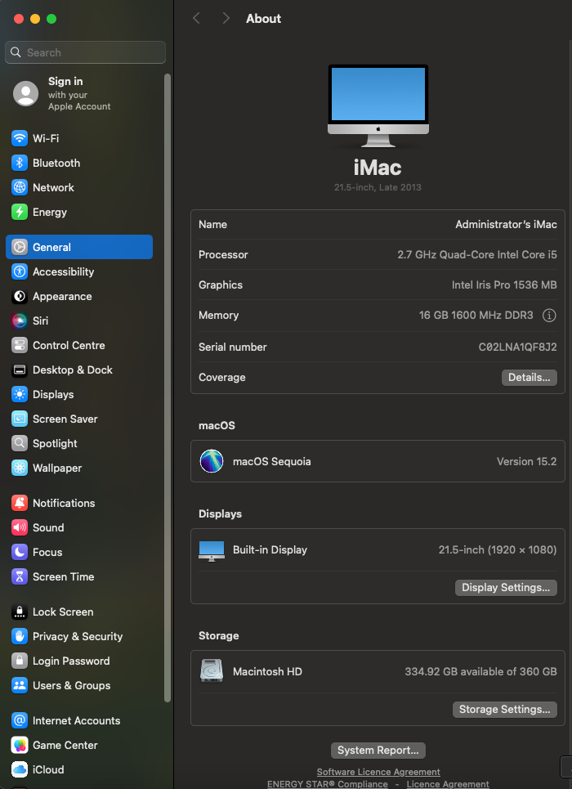The height and width of the screenshot is (789, 572).
Task: Open the Bluetooth icon in sidebar
Action: [20, 163]
